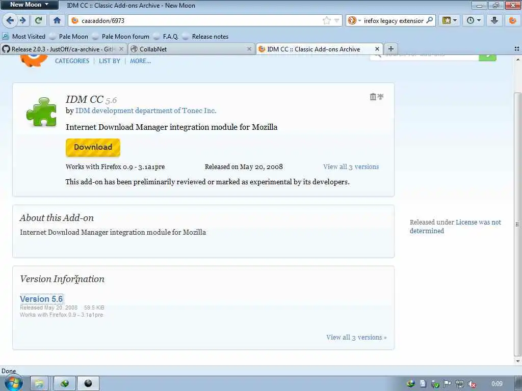This screenshot has width=522, height=391.
Task: Open the search engine selector dropdown
Action: pos(354,20)
